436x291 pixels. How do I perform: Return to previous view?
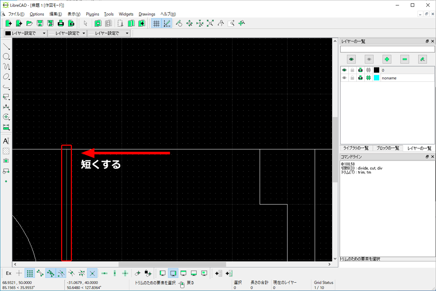pos(221,23)
